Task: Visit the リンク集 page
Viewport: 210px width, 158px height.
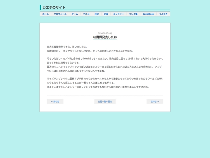Action: (x=133, y=14)
